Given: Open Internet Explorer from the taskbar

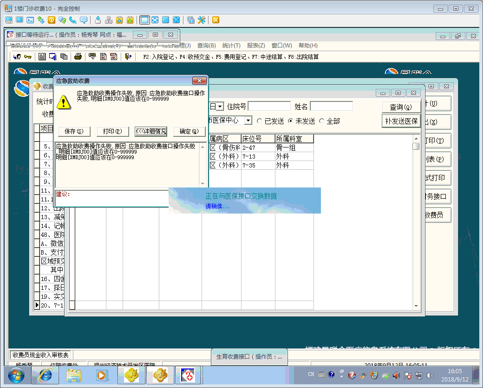Looking at the screenshot, I should point(45,375).
